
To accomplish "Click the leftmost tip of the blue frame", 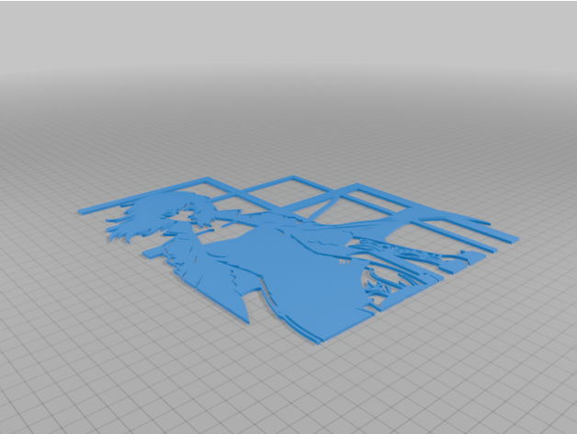I will 81,211.
